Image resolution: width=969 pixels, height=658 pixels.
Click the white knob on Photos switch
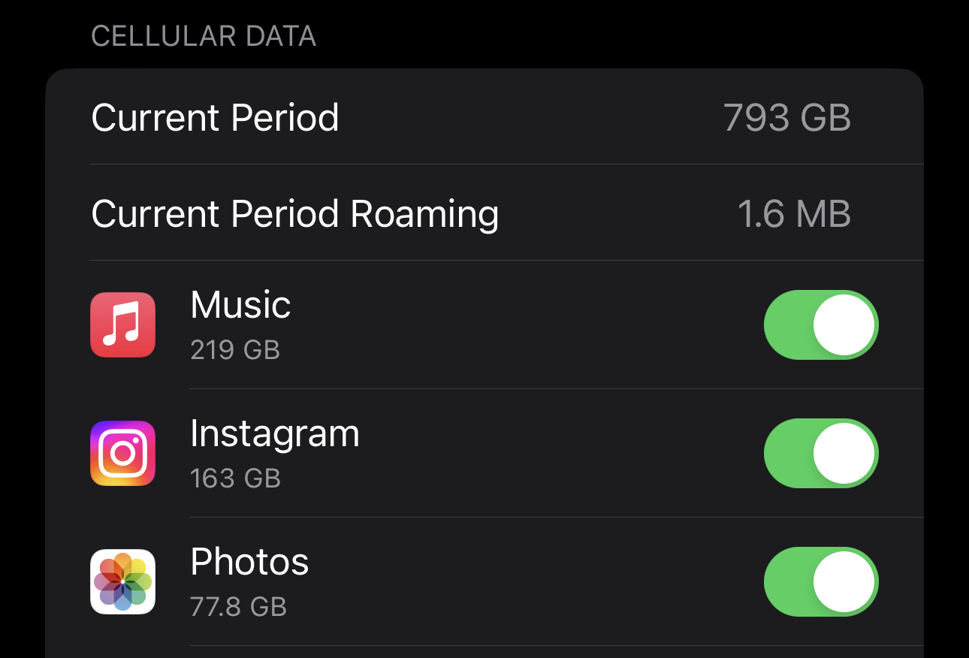pyautogui.click(x=844, y=581)
